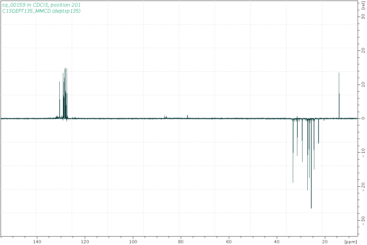Select the 100 ppm tick label

pyautogui.click(x=133, y=242)
